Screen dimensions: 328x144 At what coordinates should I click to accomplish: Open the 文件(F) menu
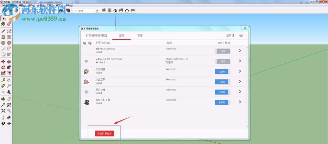click(5, 5)
